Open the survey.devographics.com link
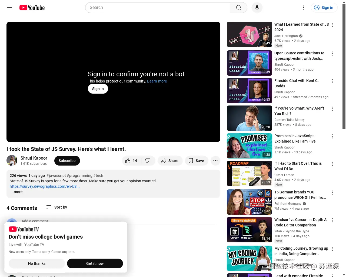 click(x=45, y=186)
